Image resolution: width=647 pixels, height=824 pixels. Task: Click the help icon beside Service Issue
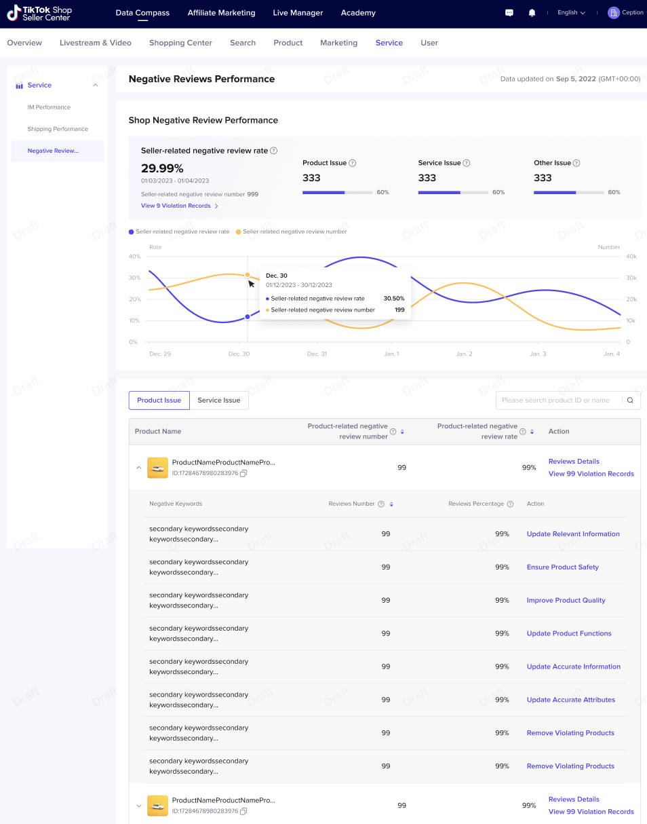467,163
